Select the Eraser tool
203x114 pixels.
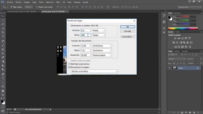point(3,57)
